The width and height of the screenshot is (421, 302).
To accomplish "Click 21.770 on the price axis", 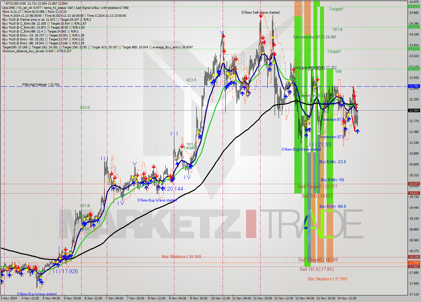I will click(x=414, y=121).
